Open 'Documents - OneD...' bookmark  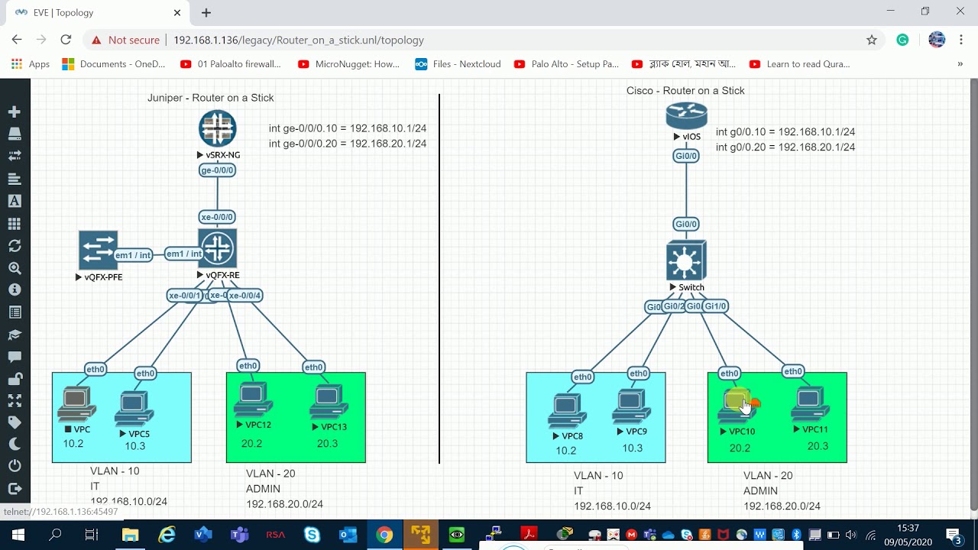click(114, 64)
